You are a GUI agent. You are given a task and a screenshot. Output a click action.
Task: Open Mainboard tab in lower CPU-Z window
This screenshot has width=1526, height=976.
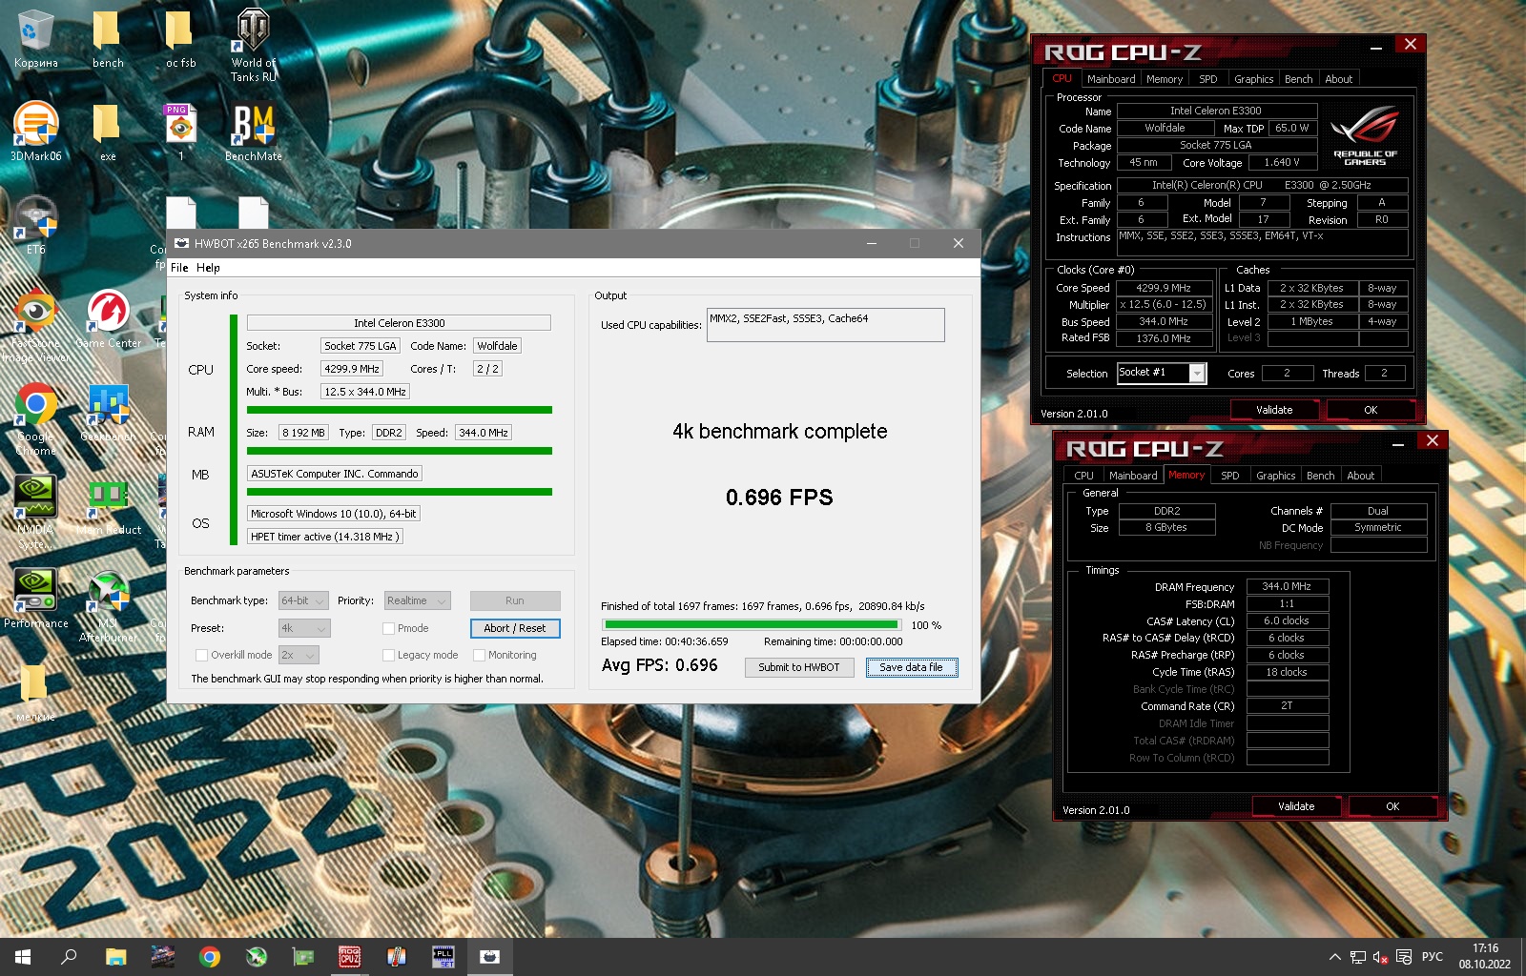point(1133,476)
